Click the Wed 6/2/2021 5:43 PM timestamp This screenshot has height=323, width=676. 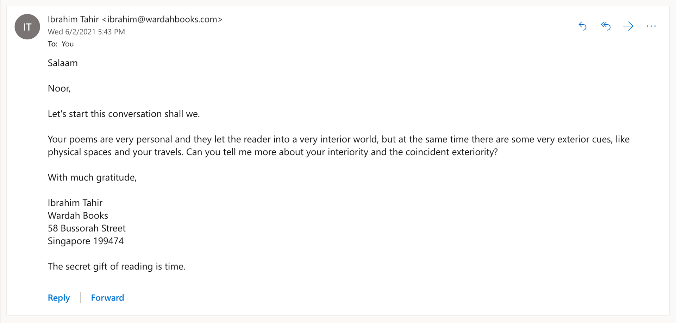pos(86,32)
